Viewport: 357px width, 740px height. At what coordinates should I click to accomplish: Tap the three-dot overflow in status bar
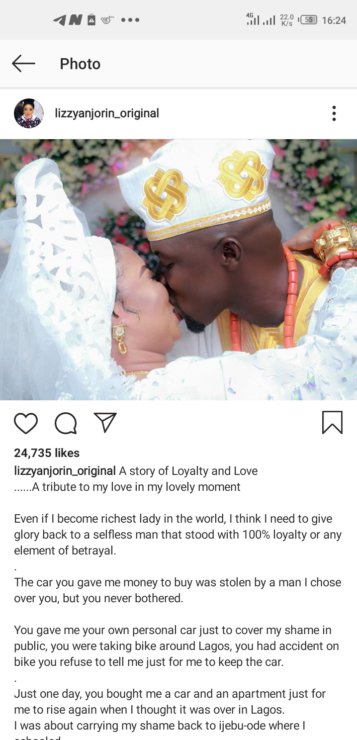click(x=130, y=20)
